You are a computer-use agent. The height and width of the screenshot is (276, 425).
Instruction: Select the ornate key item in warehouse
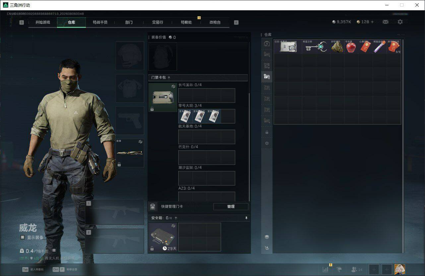tap(316, 47)
